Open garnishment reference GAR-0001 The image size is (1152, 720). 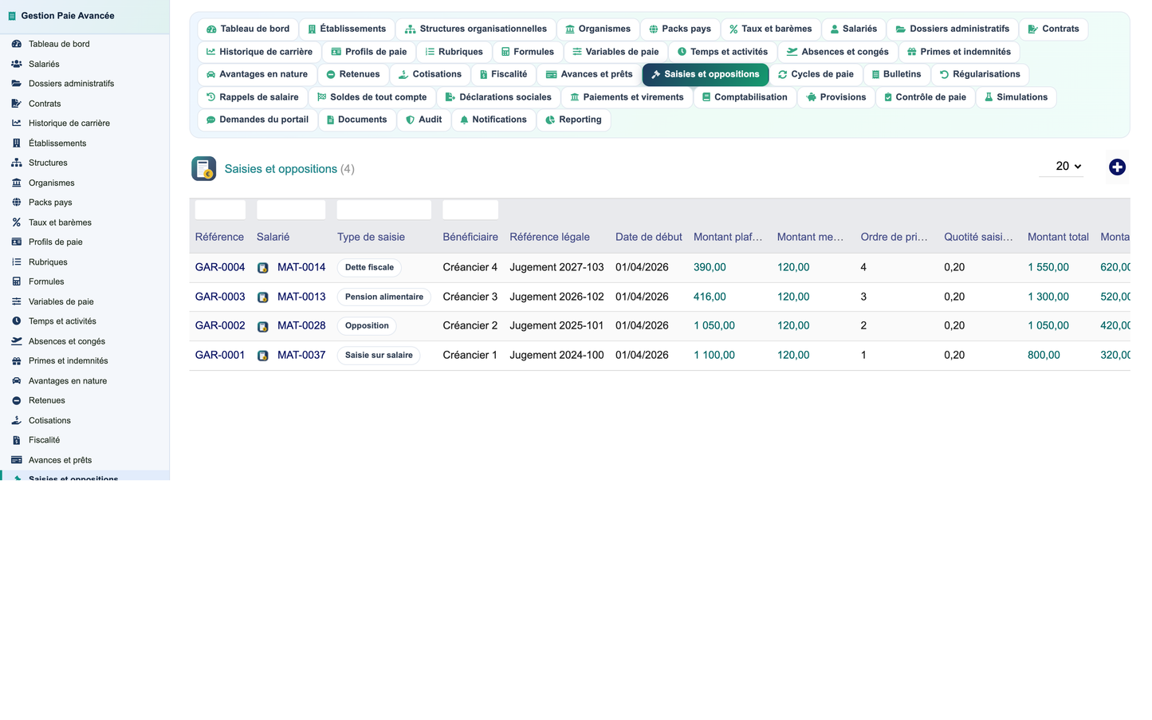[x=220, y=355]
